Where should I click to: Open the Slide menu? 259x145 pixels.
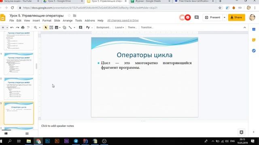[57, 21]
